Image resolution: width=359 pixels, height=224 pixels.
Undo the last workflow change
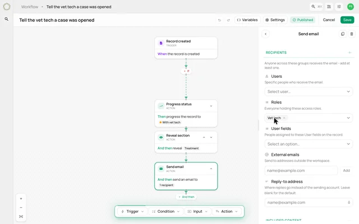(219, 20)
